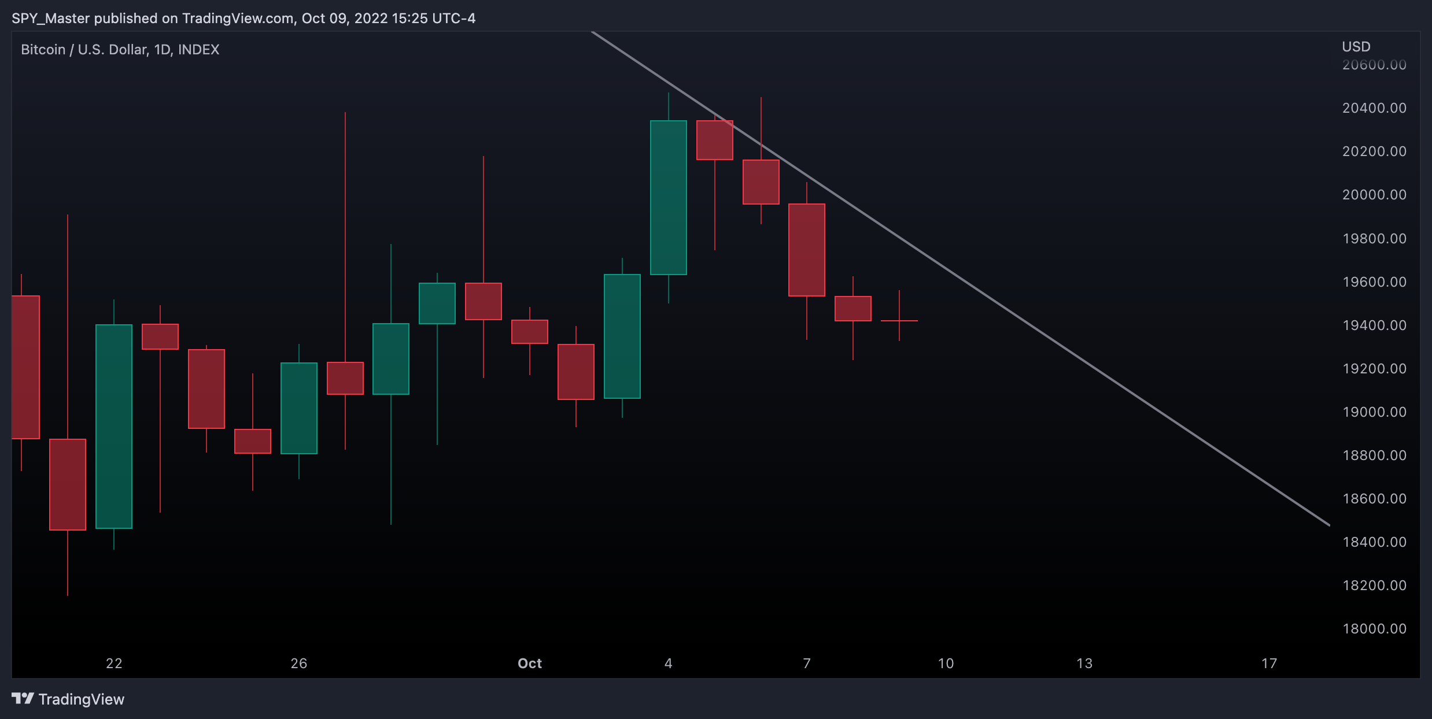Viewport: 1432px width, 719px height.
Task: Click the 18800.00 price axis label
Action: pos(1374,455)
